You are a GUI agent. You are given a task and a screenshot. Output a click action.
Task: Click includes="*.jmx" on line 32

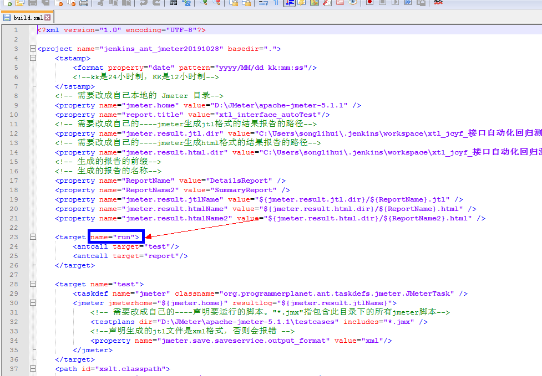[x=378, y=322]
